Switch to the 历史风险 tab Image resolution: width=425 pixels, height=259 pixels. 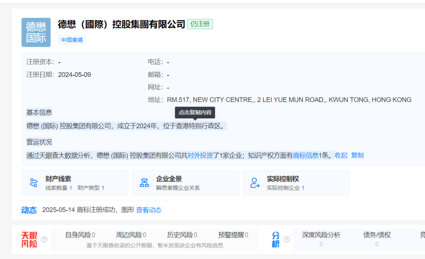click(x=182, y=235)
